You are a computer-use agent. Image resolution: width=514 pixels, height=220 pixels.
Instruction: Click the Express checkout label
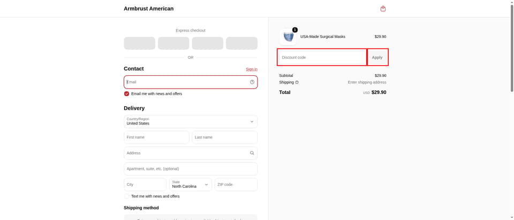click(x=191, y=30)
